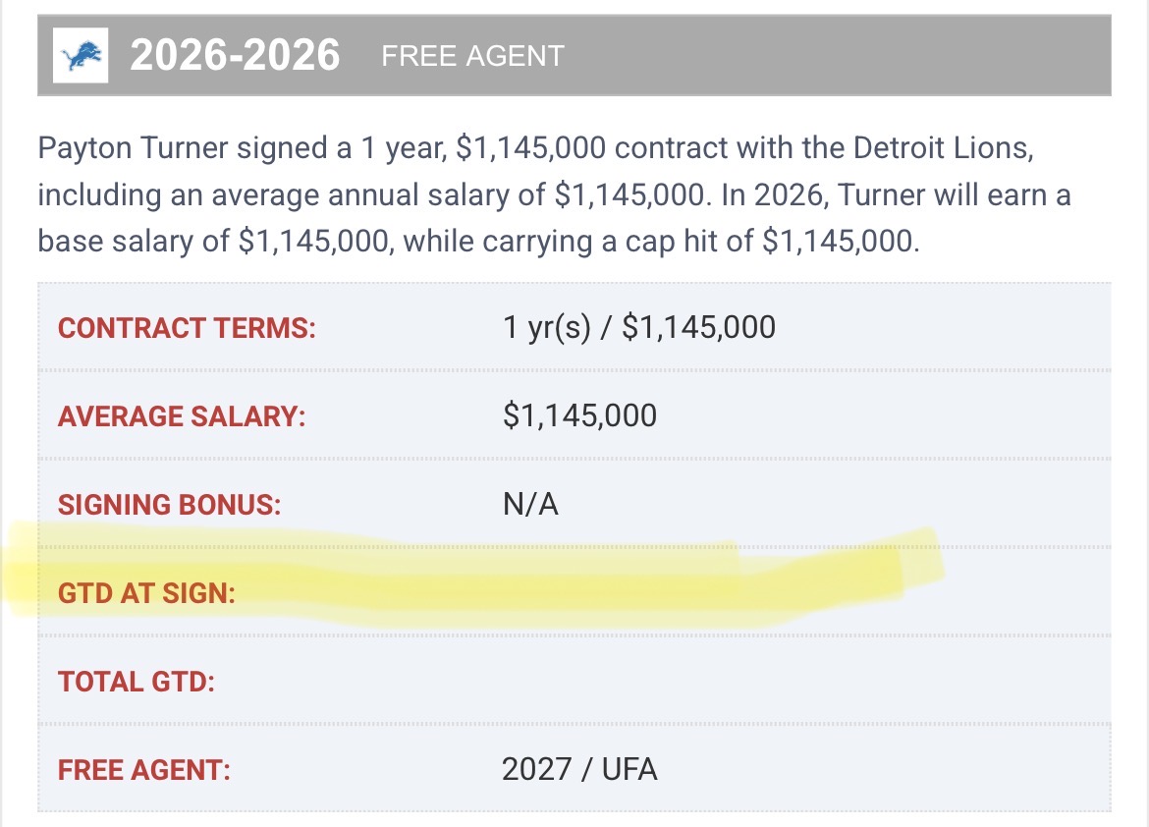Select the 2026-2026 contract header

pyautogui.click(x=236, y=56)
